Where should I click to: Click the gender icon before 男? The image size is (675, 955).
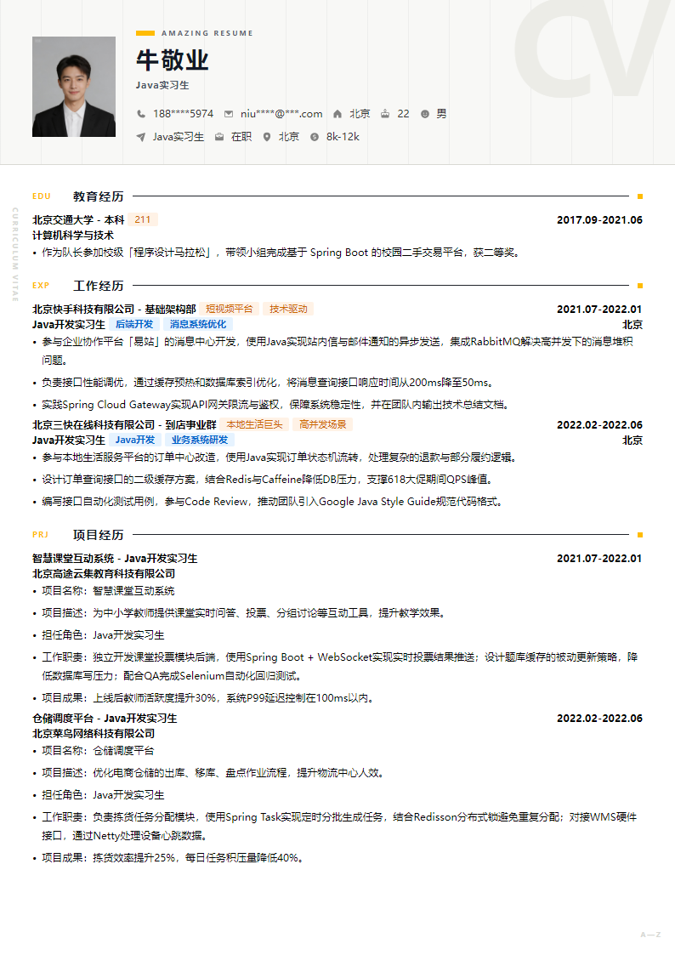coord(425,114)
